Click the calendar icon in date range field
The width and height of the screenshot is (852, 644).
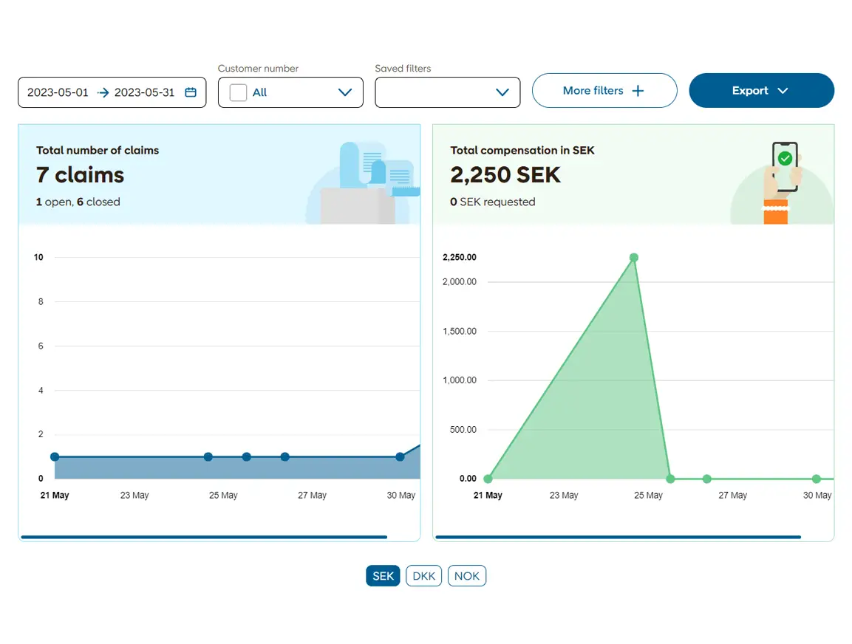click(x=191, y=92)
